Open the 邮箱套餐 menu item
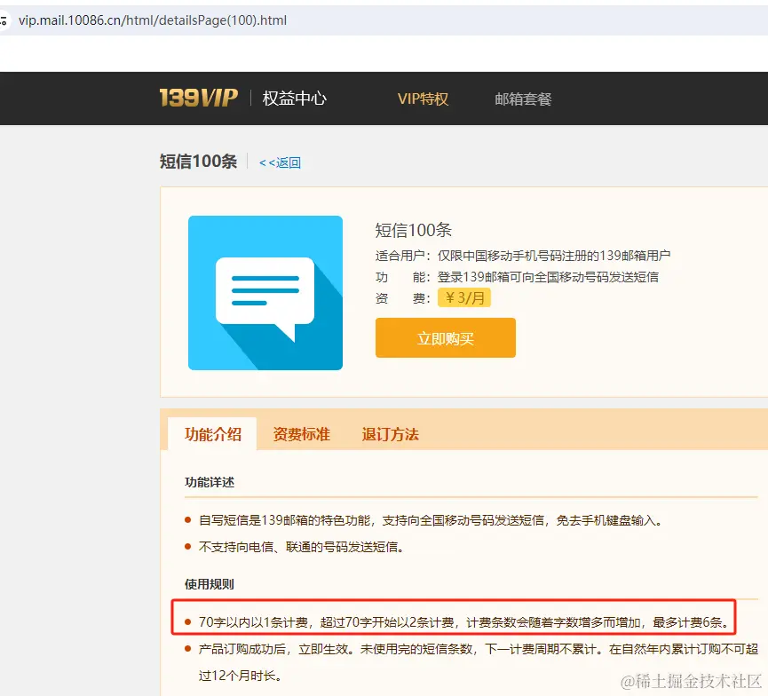 (523, 99)
